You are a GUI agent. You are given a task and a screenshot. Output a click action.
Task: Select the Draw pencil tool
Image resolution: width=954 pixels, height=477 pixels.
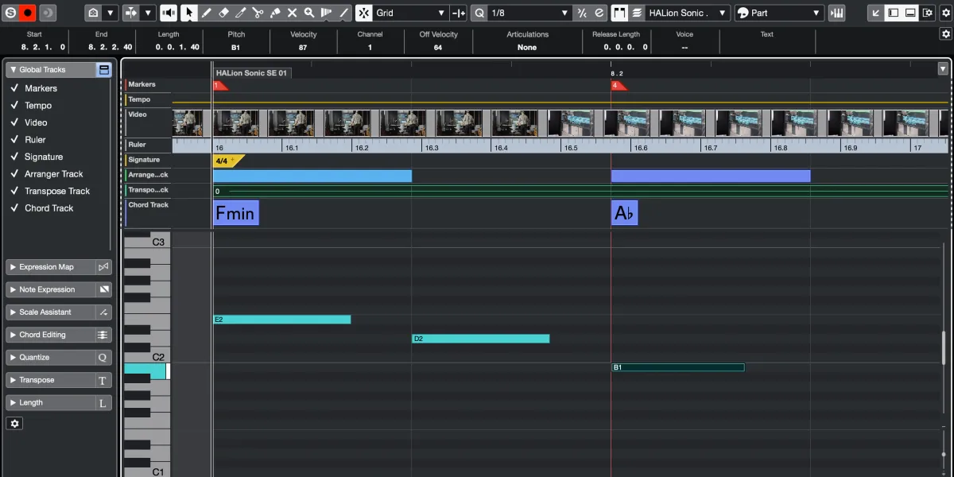tap(206, 13)
